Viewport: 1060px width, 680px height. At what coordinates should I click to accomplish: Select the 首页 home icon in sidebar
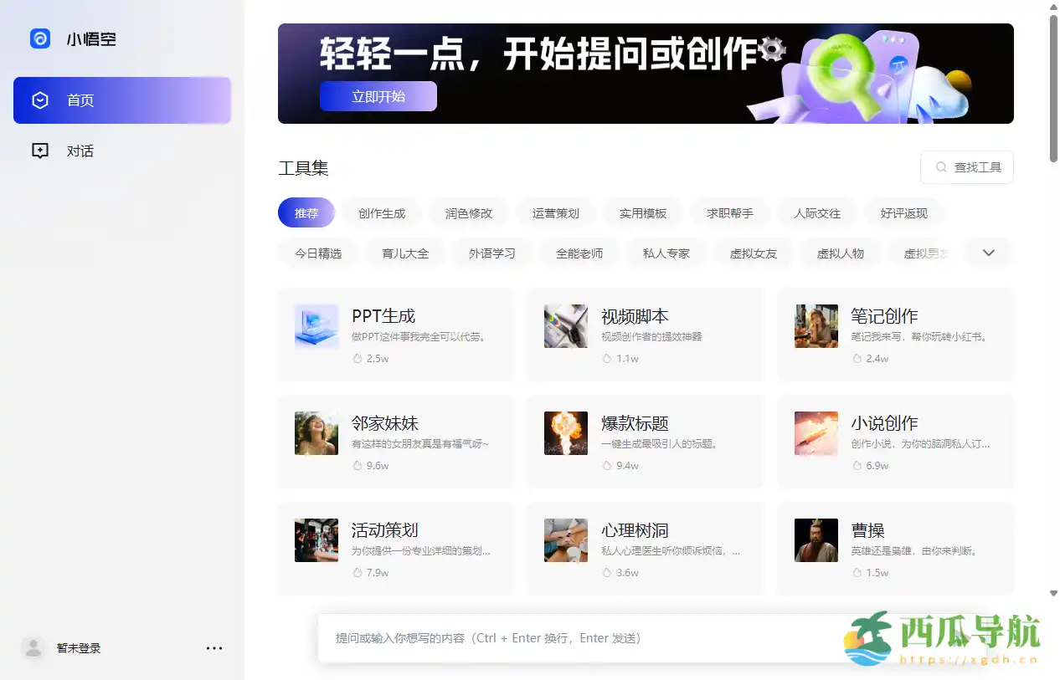(40, 100)
